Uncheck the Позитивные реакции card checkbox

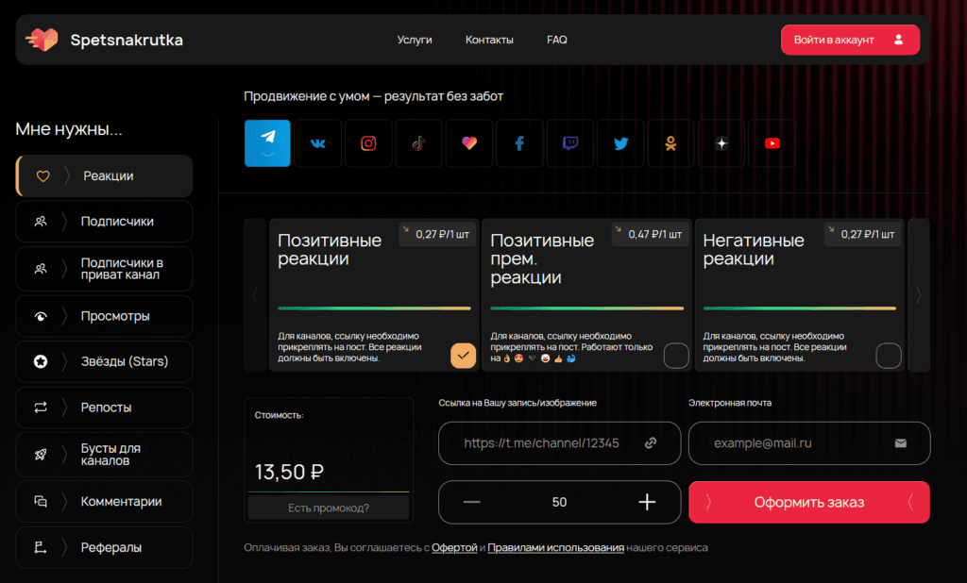pos(464,356)
